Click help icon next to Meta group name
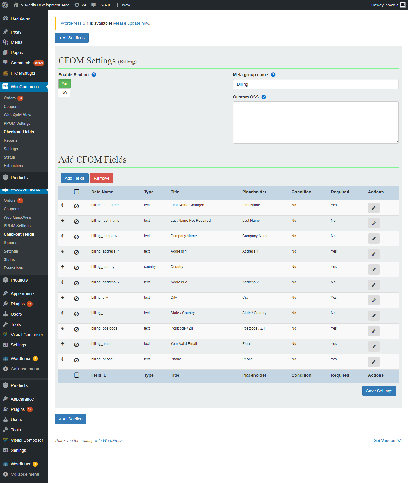 [273, 75]
